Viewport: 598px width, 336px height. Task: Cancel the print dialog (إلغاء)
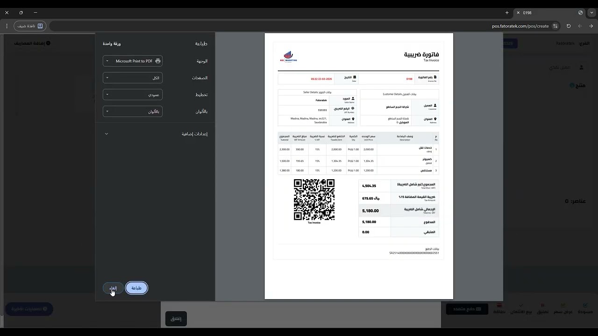pos(113,288)
